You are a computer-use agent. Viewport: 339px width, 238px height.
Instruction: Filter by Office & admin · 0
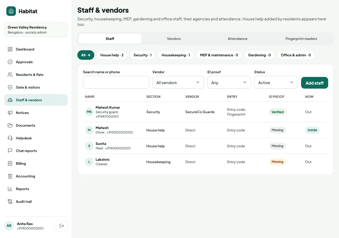coord(296,55)
